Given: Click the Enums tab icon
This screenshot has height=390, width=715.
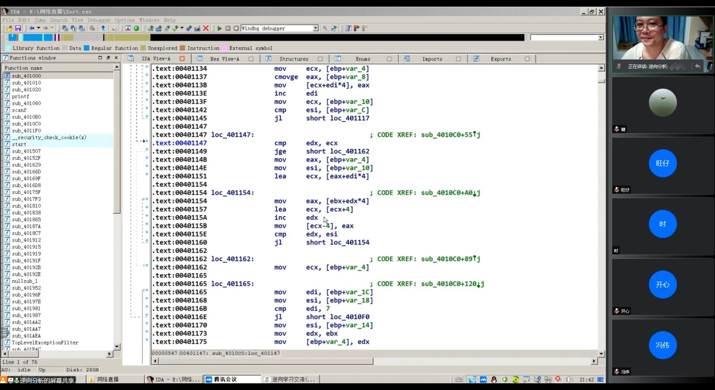Looking at the screenshot, I should point(338,59).
